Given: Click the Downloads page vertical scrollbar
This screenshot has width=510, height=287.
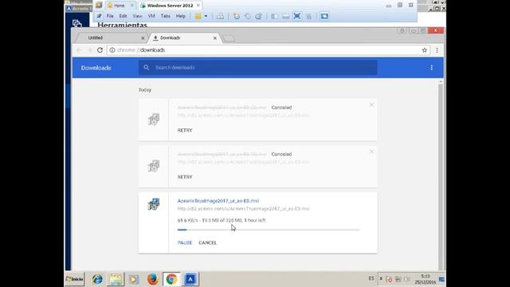Looking at the screenshot, I should [x=441, y=175].
